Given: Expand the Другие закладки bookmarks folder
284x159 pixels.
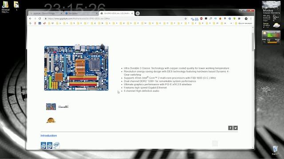Looking at the screenshot, I should [244, 23].
